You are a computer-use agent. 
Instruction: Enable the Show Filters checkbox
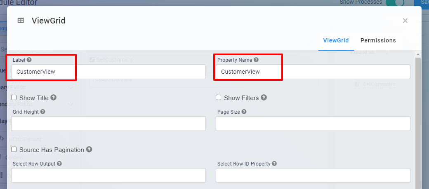click(x=219, y=98)
